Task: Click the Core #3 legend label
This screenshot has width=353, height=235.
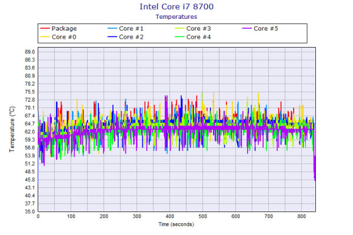Action: coord(199,29)
